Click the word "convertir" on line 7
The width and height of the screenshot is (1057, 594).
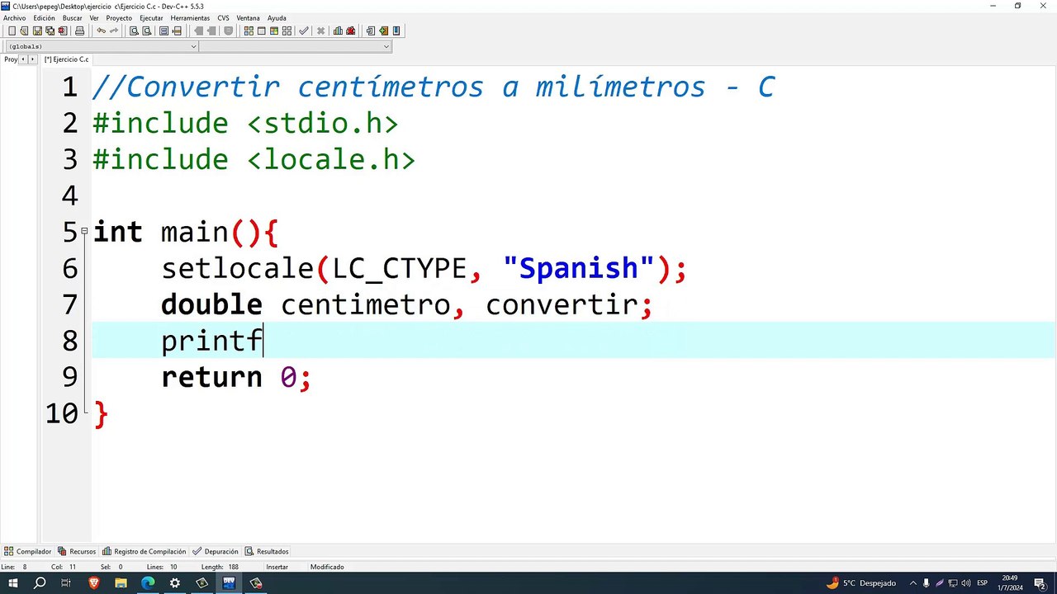click(562, 304)
